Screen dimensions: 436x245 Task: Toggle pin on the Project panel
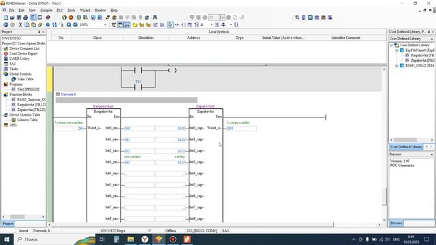click(40, 32)
